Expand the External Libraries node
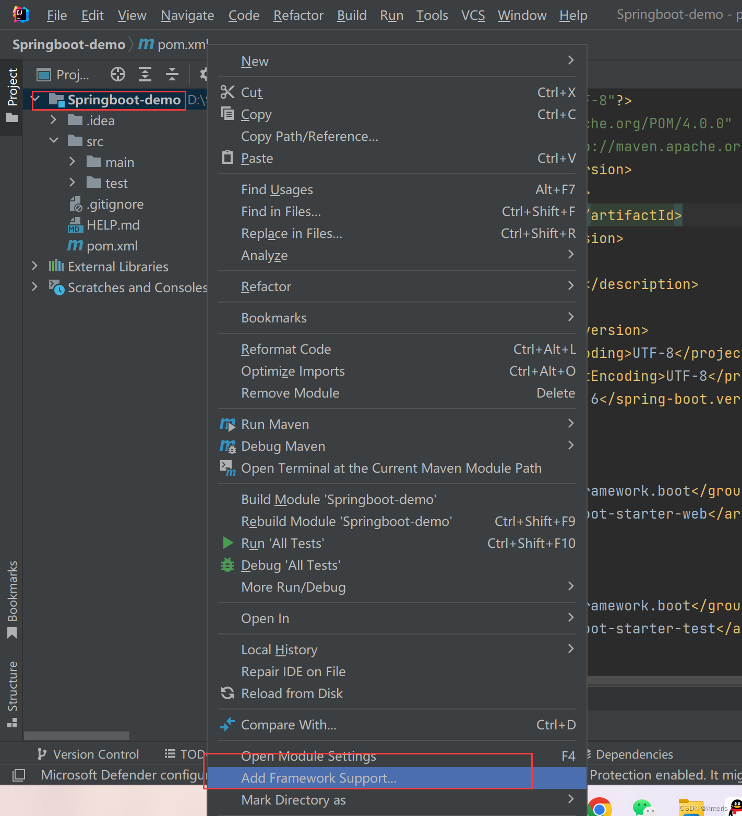Image resolution: width=742 pixels, height=816 pixels. coord(34,267)
